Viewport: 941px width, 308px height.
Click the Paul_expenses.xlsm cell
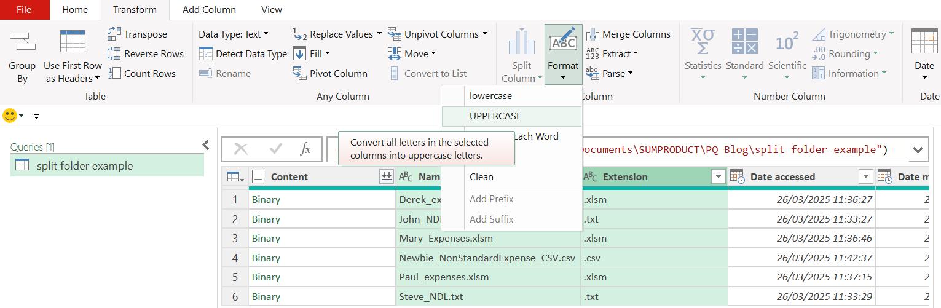[x=488, y=277]
